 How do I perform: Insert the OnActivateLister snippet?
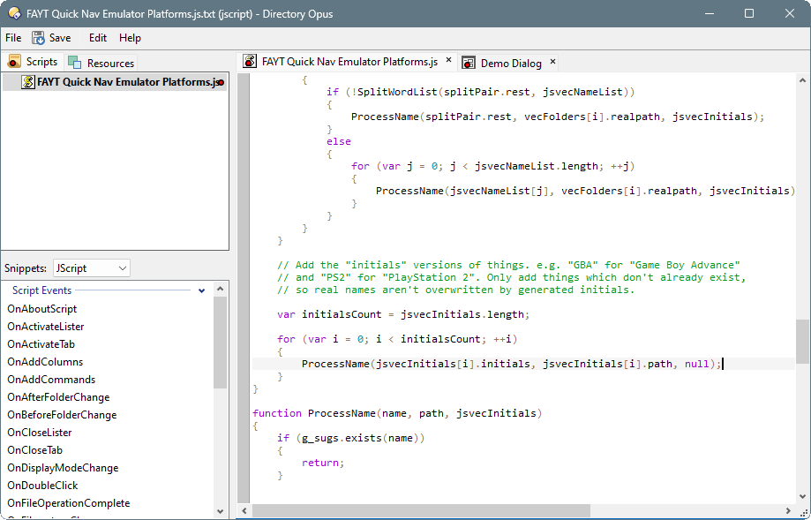click(46, 327)
